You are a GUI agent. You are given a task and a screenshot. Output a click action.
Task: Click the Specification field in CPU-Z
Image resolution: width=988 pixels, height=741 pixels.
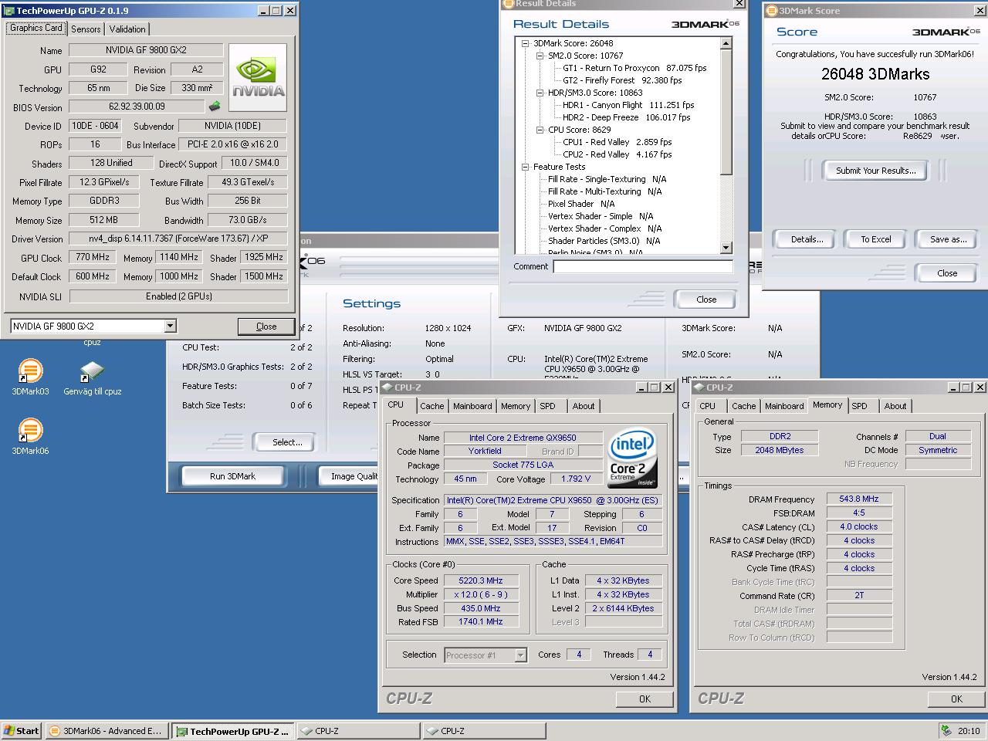coord(553,500)
